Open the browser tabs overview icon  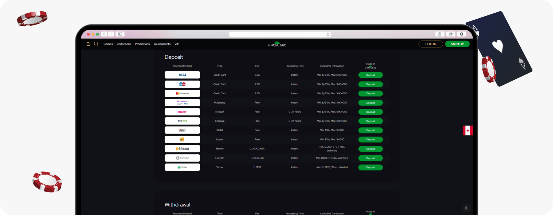[451, 34]
